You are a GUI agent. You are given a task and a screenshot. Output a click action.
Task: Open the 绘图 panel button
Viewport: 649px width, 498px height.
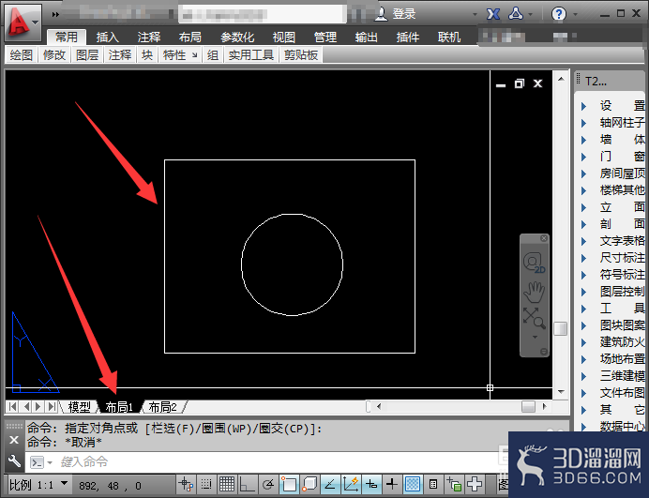click(22, 54)
